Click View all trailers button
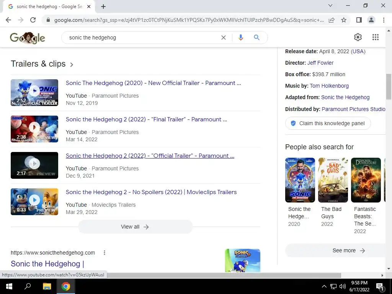The image size is (392, 294). 135,227
